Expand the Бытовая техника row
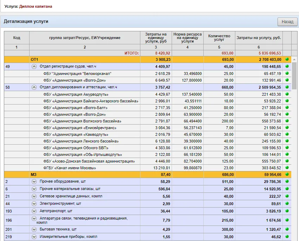 click(x=34, y=229)
